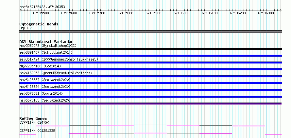Open variant dgv7235n100 (Coe2014)
This screenshot has width=291, height=138.
pyautogui.click(x=40, y=66)
